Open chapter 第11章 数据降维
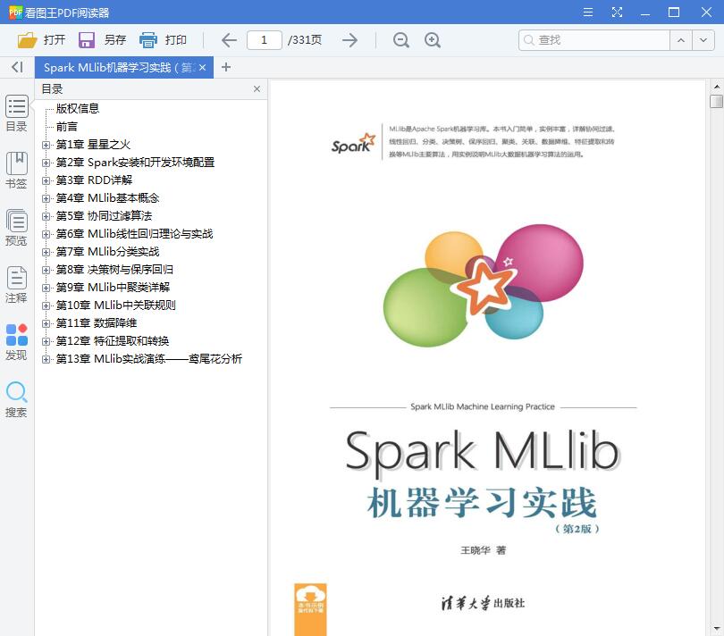Image resolution: width=724 pixels, height=636 pixels. (x=96, y=323)
